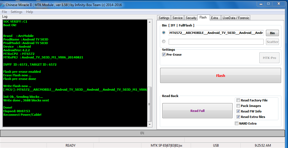288x148 pixels.
Task: Click the 'Boot Ok!' log line
Action: click(10, 25)
